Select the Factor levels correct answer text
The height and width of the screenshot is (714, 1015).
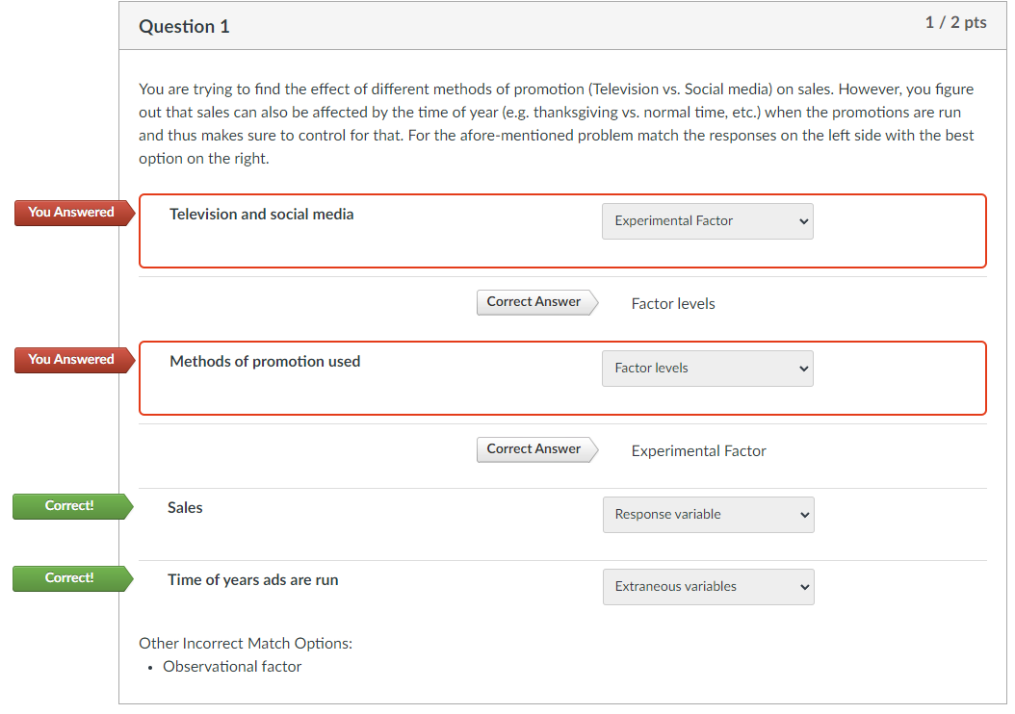coord(672,303)
